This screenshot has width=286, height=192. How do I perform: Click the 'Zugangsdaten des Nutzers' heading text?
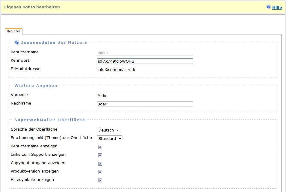pos(54,43)
